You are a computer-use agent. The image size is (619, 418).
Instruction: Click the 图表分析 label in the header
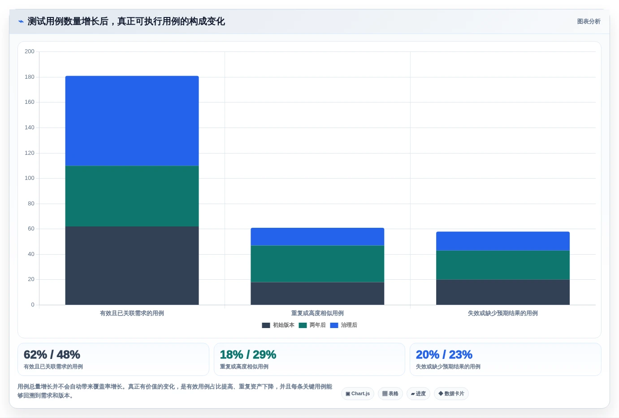589,21
